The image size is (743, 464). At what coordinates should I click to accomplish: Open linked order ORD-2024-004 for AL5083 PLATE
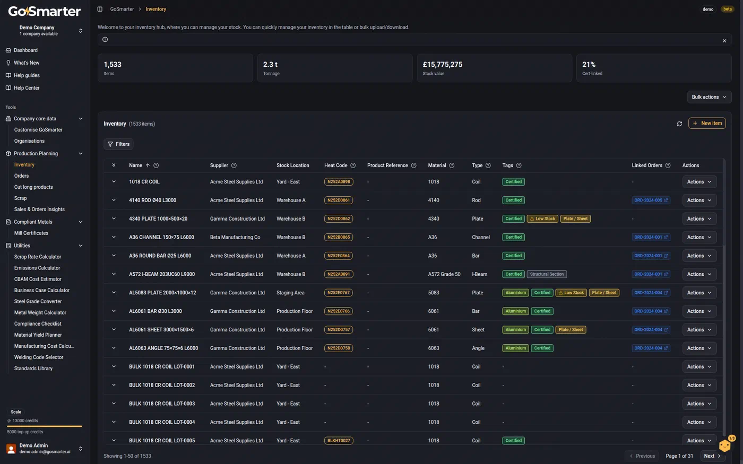pos(651,293)
